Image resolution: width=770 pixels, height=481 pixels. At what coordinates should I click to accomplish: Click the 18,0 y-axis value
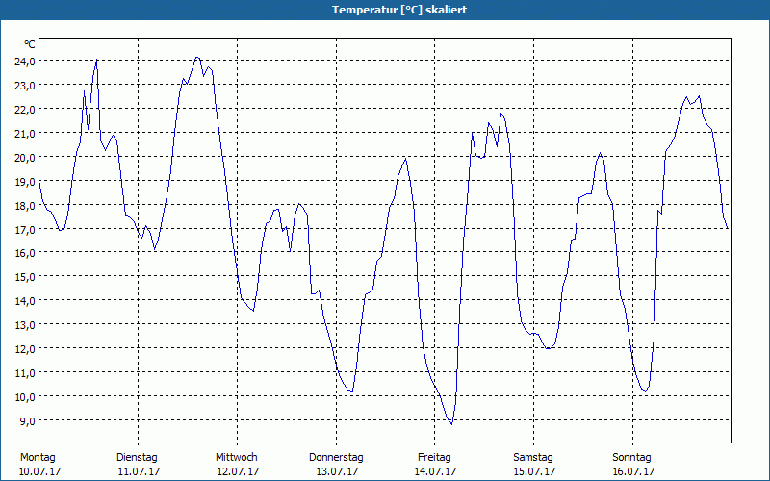pyautogui.click(x=25, y=206)
